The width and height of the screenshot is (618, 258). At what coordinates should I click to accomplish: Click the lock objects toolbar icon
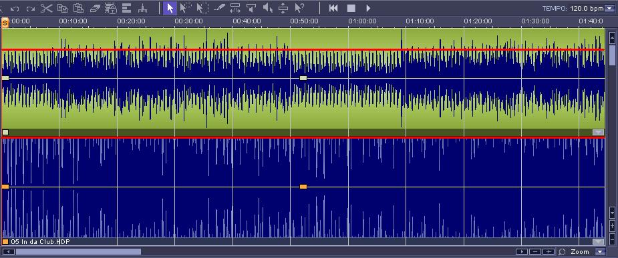point(111,8)
